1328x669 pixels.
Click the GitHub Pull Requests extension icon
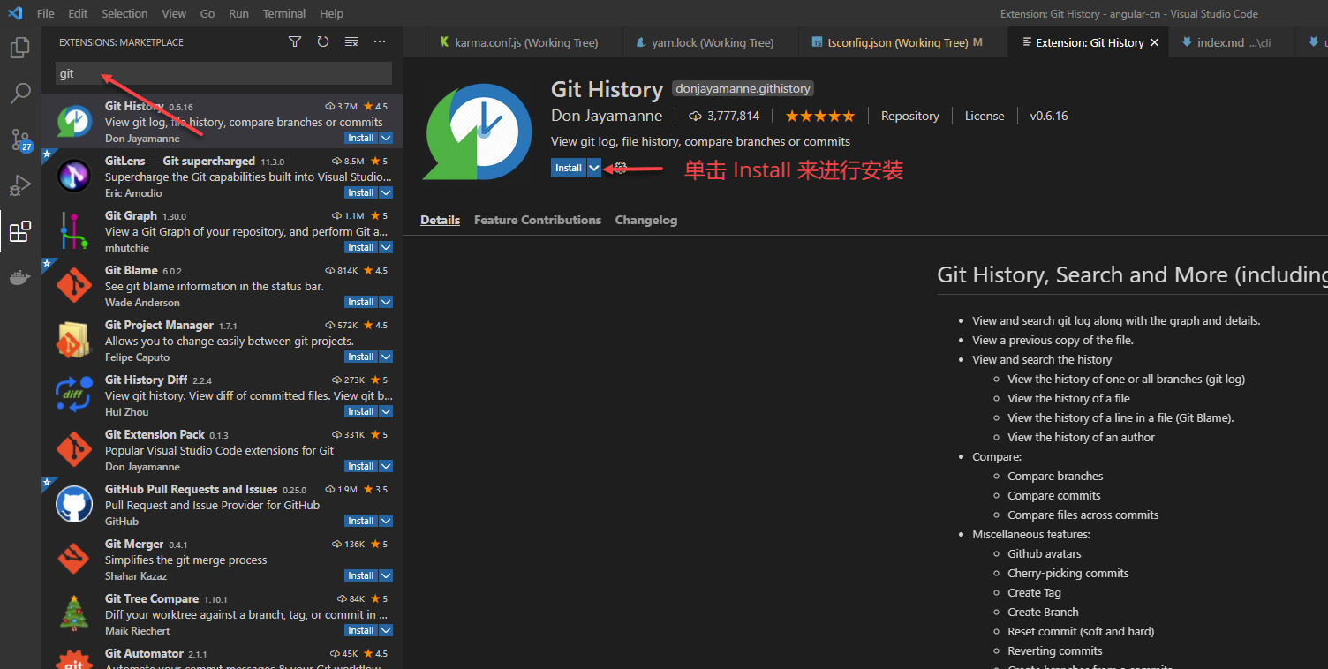point(74,505)
